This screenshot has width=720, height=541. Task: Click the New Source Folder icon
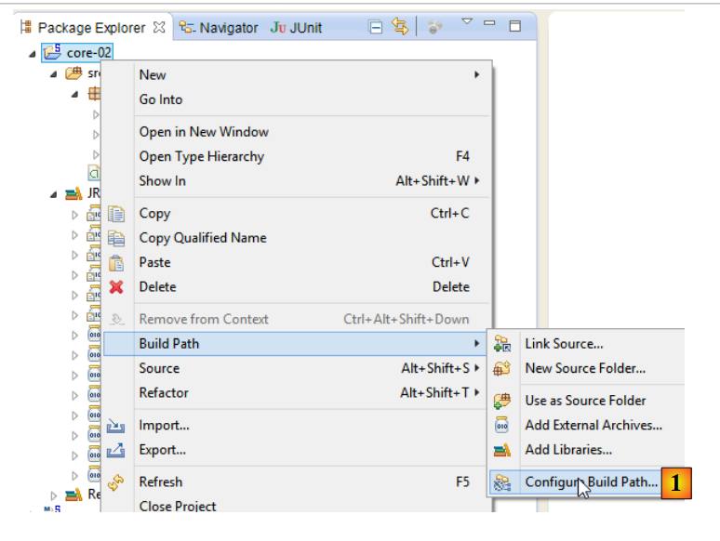(x=502, y=368)
